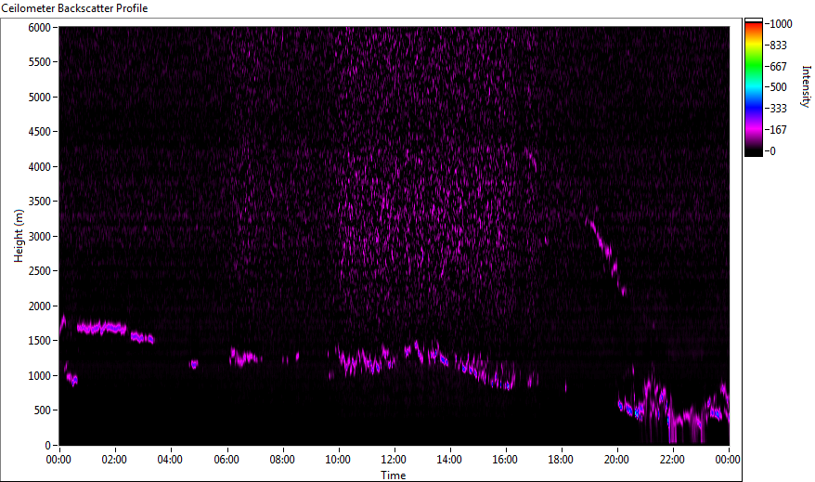Click the 833 intensity scale value
815x482 pixels.
point(778,46)
